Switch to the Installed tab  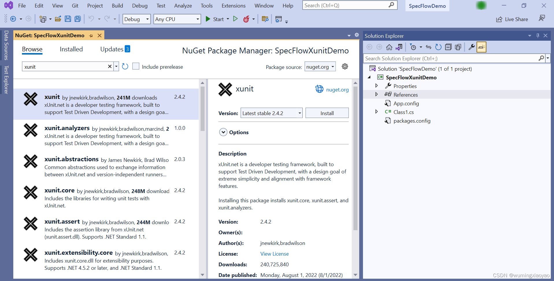71,49
